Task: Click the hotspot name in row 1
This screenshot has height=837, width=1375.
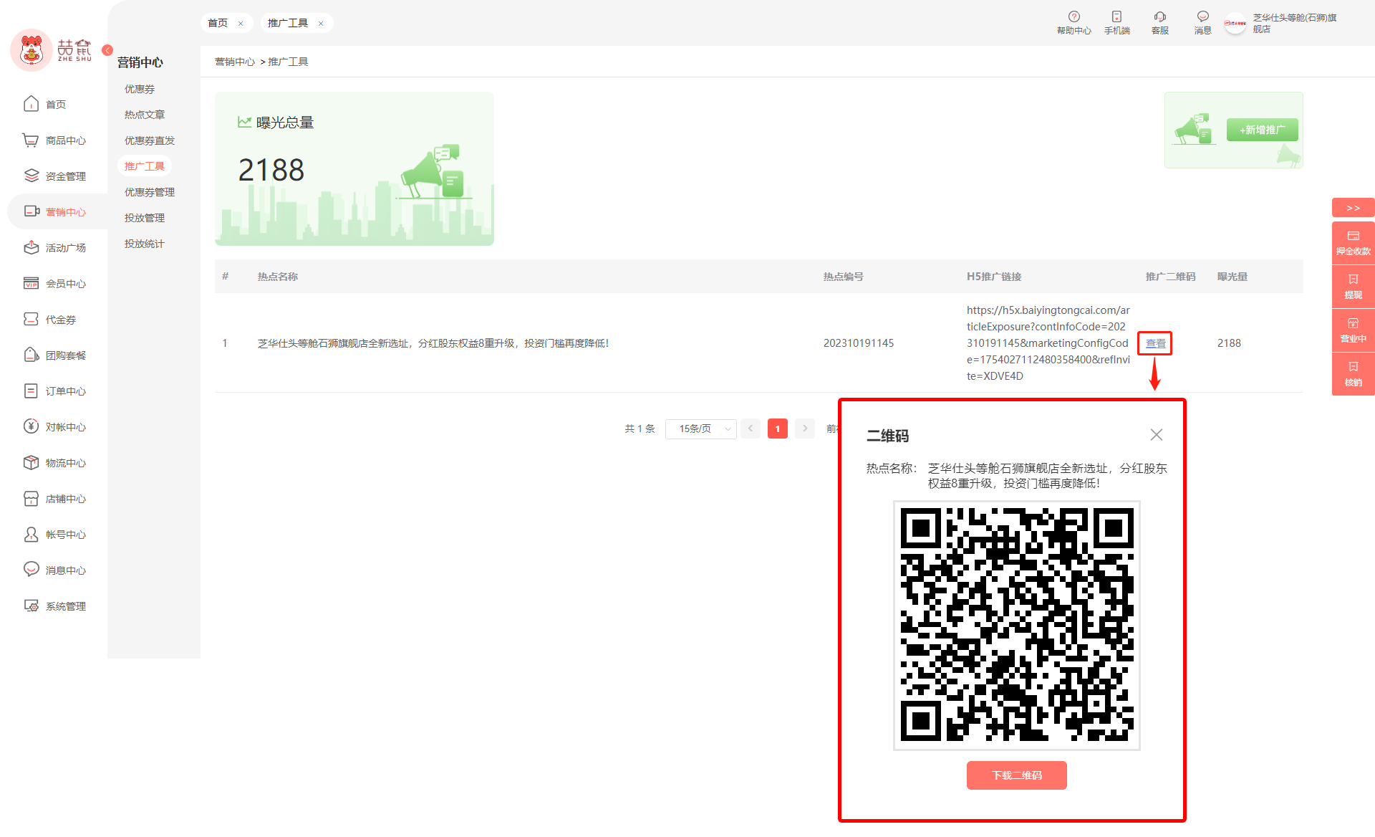Action: click(x=433, y=343)
